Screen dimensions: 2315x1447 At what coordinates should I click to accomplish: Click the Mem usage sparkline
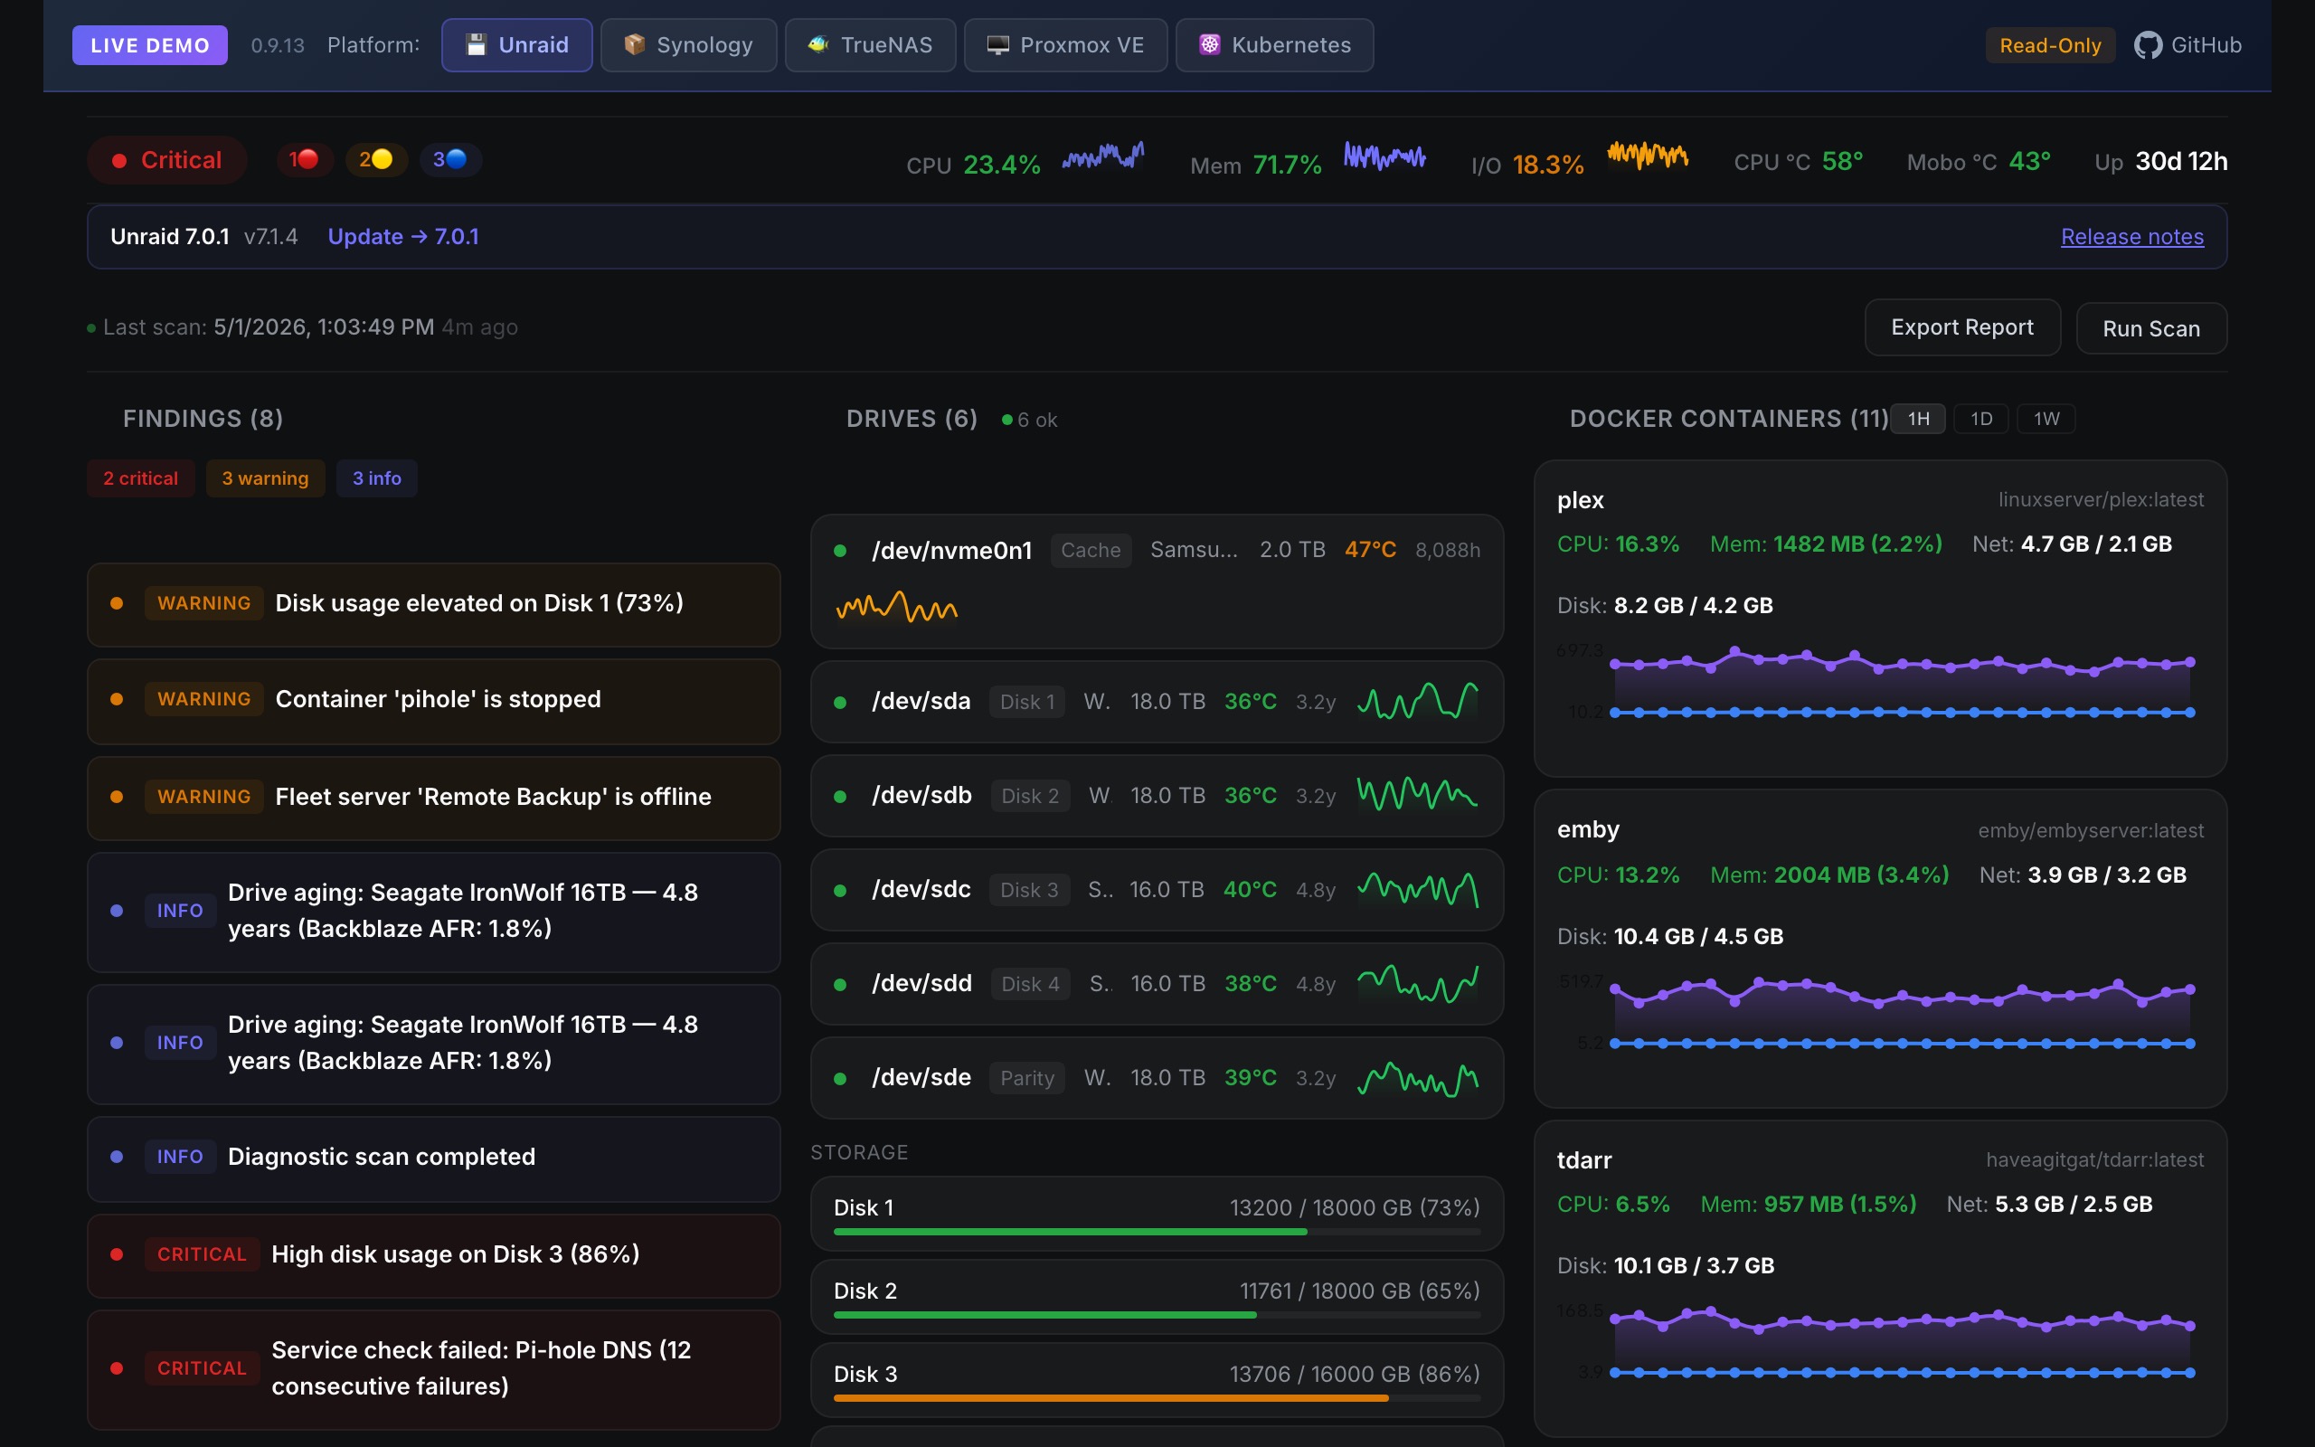(1384, 155)
